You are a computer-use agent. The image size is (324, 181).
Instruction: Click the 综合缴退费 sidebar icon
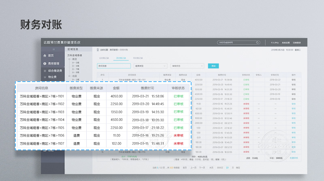click(45, 70)
